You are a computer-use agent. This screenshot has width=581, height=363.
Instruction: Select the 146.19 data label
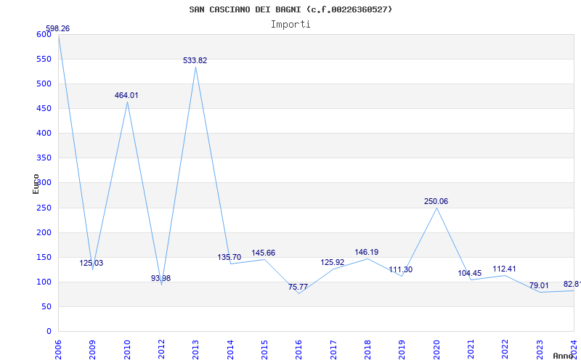coord(367,252)
